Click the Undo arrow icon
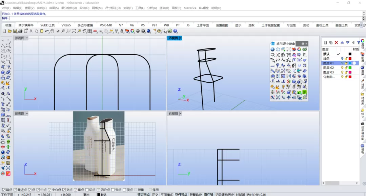 (x=47, y=31)
